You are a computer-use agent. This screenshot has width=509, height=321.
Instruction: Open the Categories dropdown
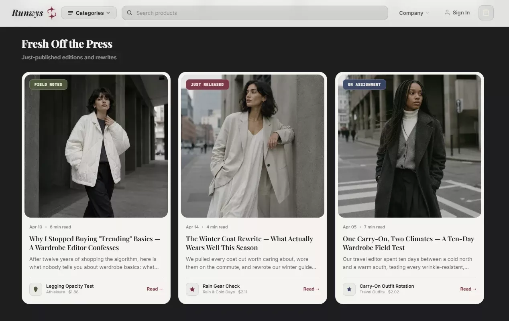(x=89, y=13)
